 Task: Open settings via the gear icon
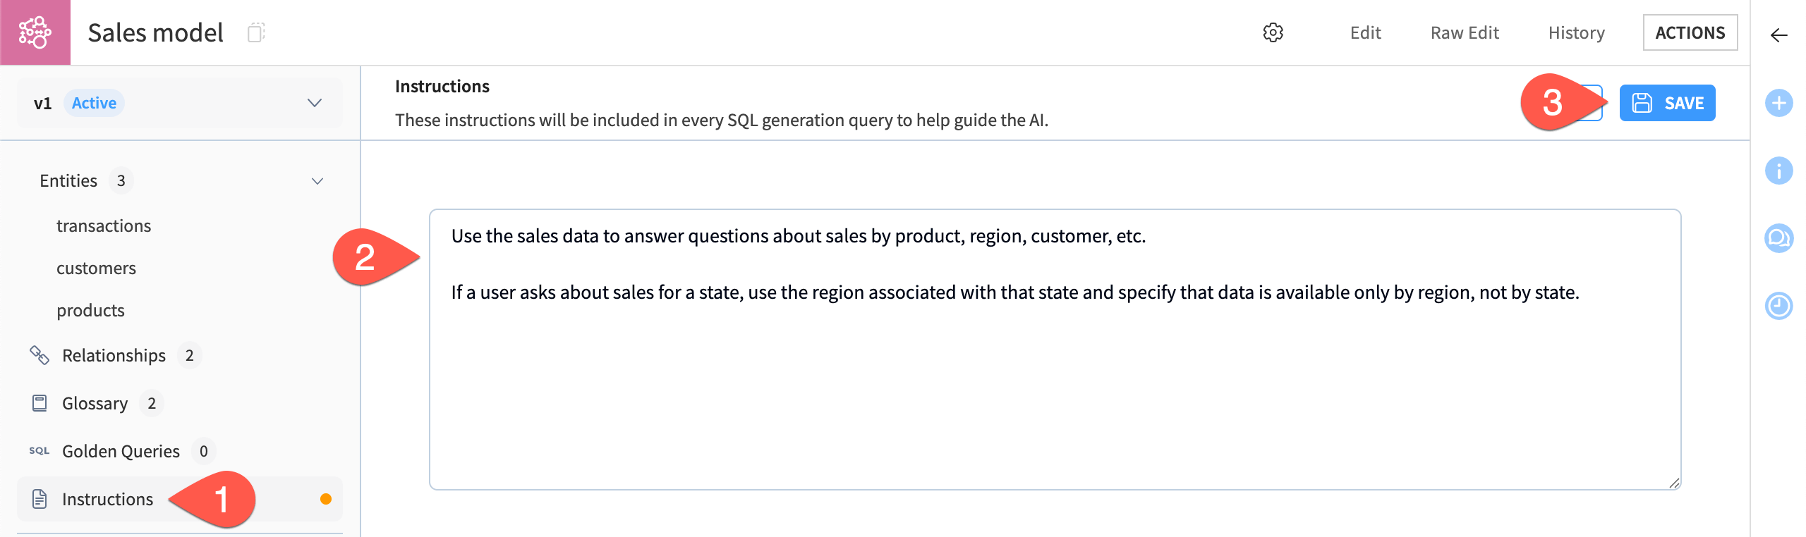coord(1274,32)
